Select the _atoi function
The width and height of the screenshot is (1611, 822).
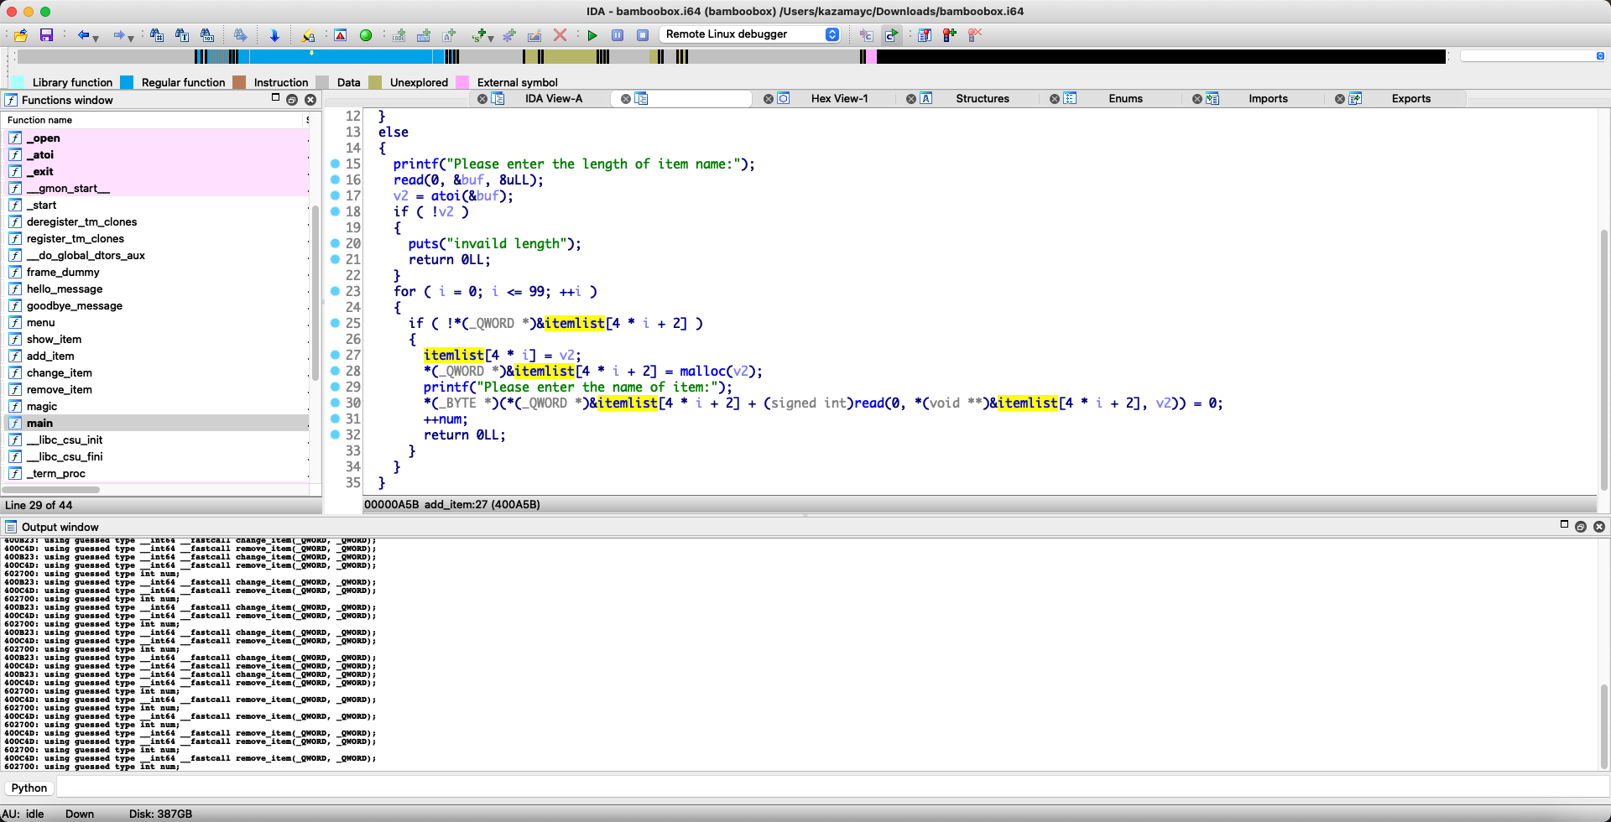pyautogui.click(x=156, y=155)
